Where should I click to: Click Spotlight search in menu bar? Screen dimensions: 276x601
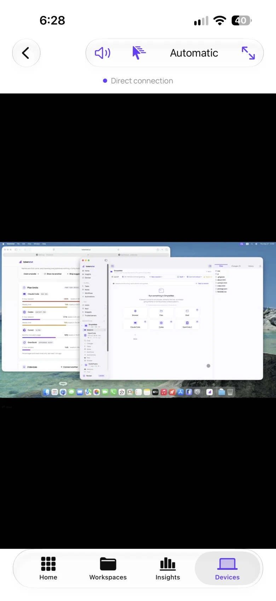[x=252, y=244]
